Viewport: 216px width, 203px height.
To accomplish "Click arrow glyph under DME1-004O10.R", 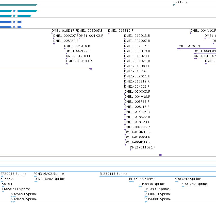I will [65, 48].
